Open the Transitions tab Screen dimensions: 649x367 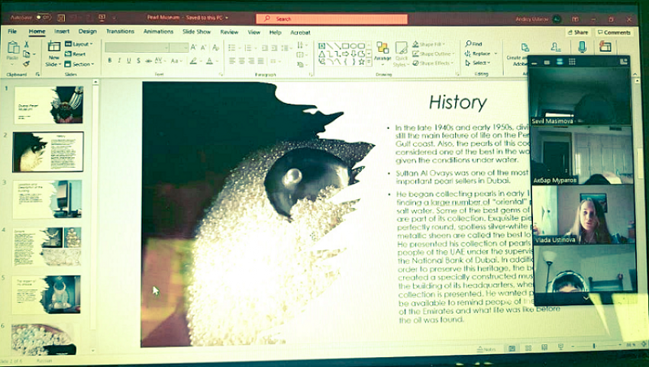click(120, 31)
